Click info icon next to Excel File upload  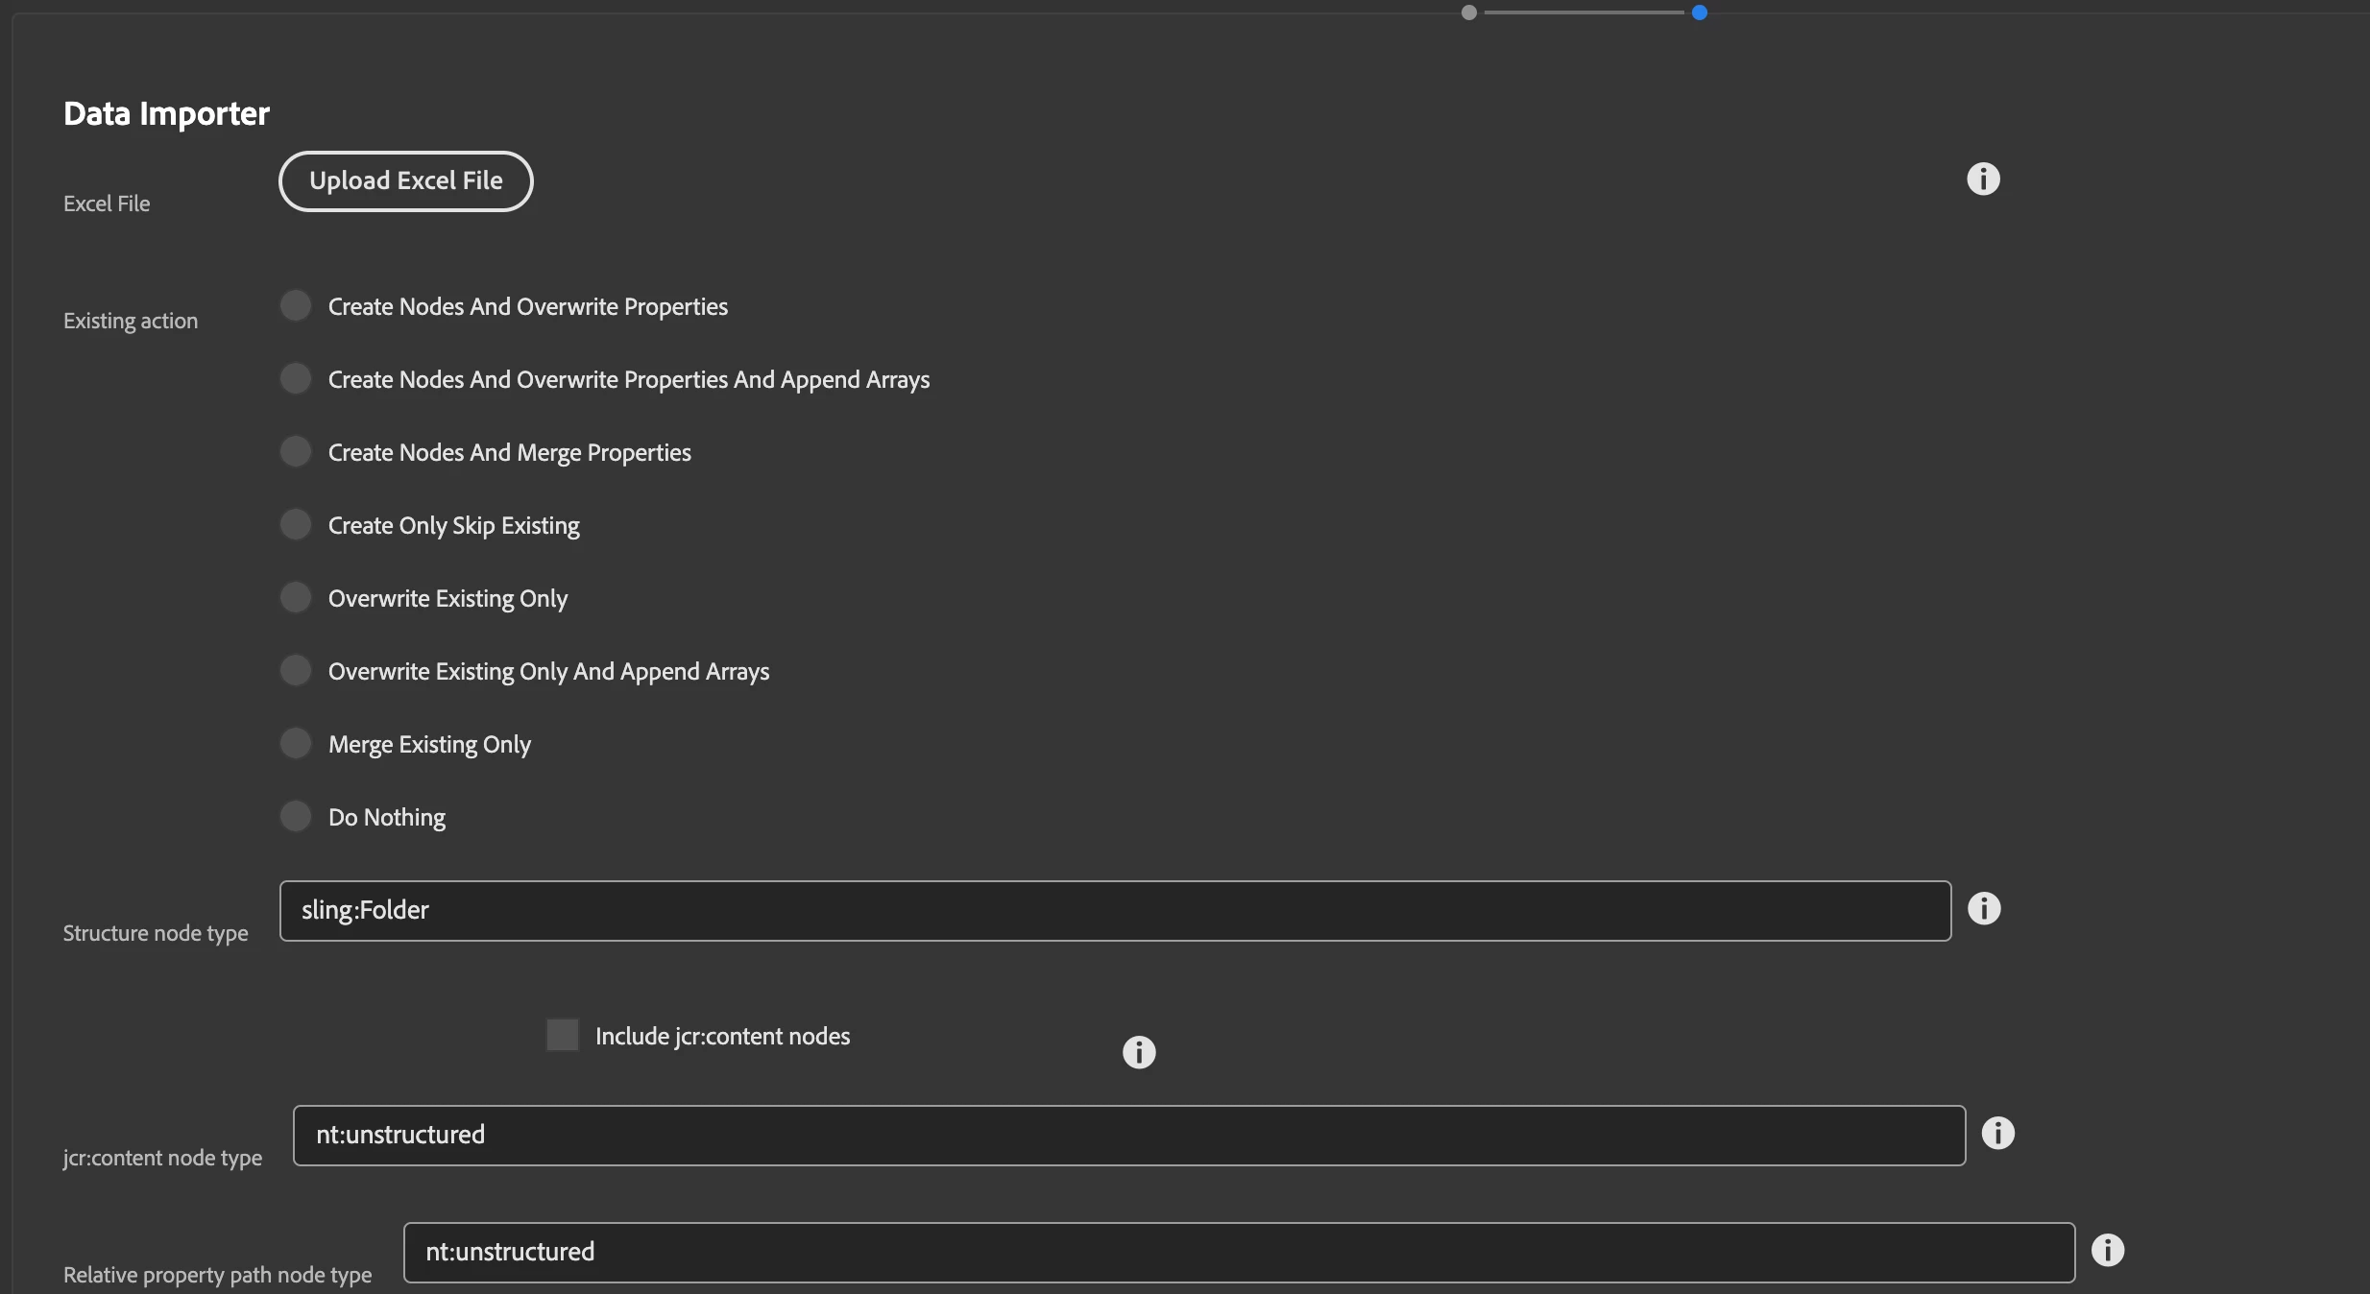tap(1983, 179)
